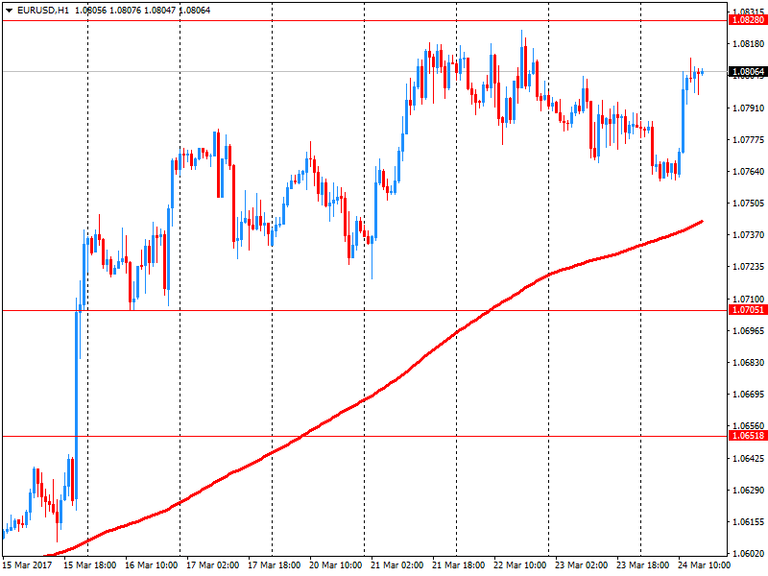Click the red 1.07051 price level label
The width and height of the screenshot is (768, 576).
(x=748, y=309)
